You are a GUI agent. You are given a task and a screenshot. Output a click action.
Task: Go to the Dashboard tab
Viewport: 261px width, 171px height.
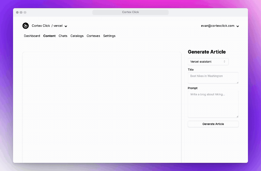coord(32,36)
